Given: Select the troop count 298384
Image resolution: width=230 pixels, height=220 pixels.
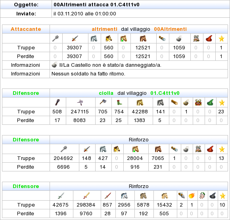Looking at the screenshot, I should (86, 205).
